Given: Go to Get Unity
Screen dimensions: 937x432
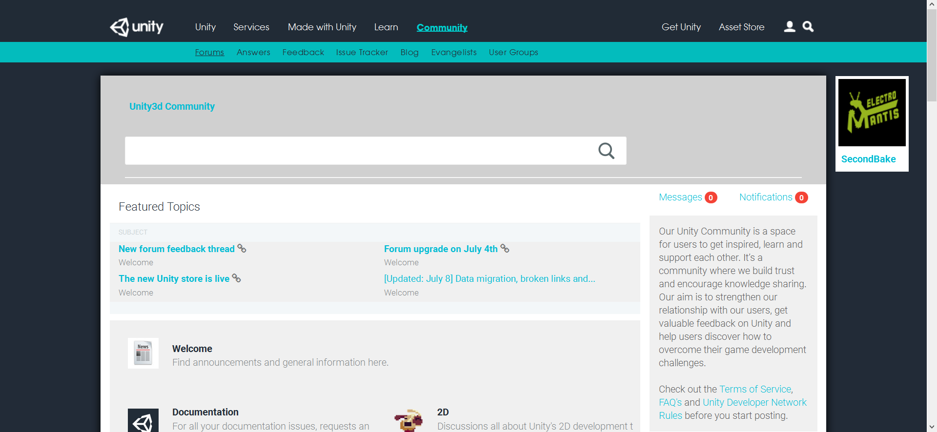Looking at the screenshot, I should 681,27.
